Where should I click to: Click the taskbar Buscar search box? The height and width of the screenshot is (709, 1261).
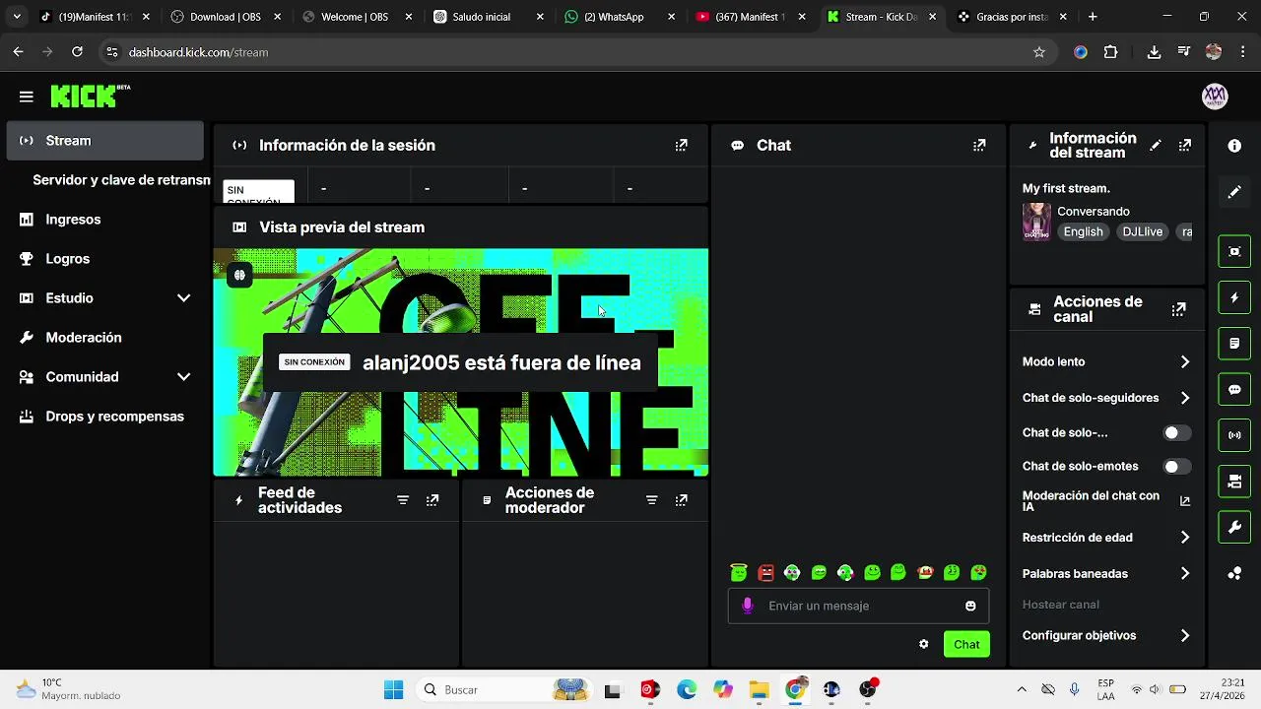click(502, 689)
